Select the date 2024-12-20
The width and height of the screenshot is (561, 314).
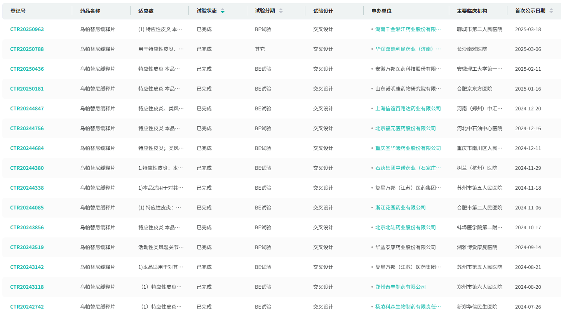click(528, 108)
